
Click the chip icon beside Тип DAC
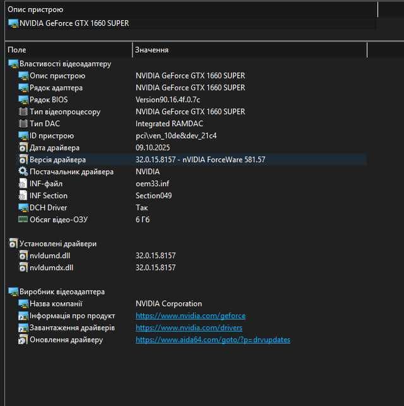[23, 124]
